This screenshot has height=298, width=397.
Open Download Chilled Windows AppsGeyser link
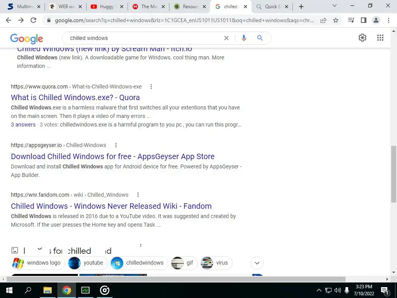tap(113, 156)
